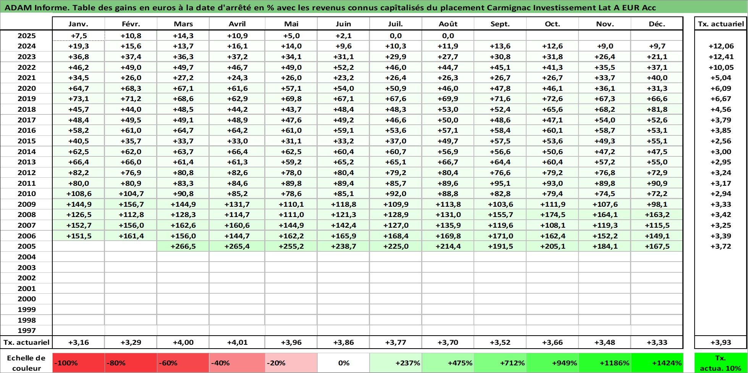Viewport: 748px width, 373px height.
Task: Select the 2019 row label
Action: 26,98
